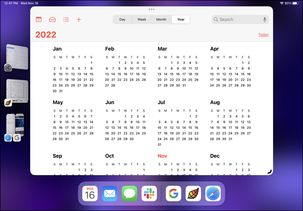303x211 pixels.
Task: Focus the Search field
Action: [240, 19]
